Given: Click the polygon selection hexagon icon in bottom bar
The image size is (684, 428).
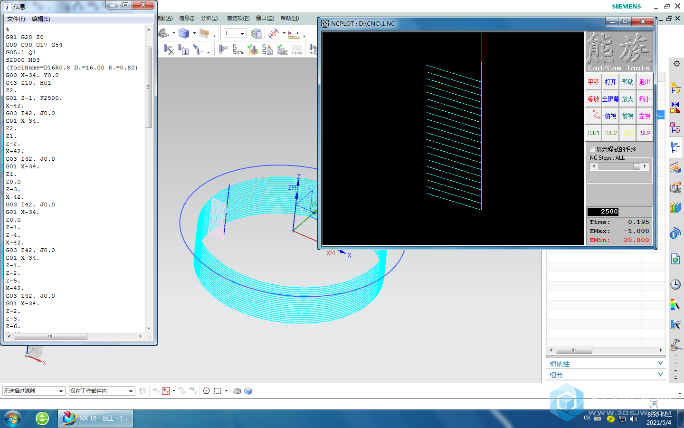Looking at the screenshot, I should (207, 391).
